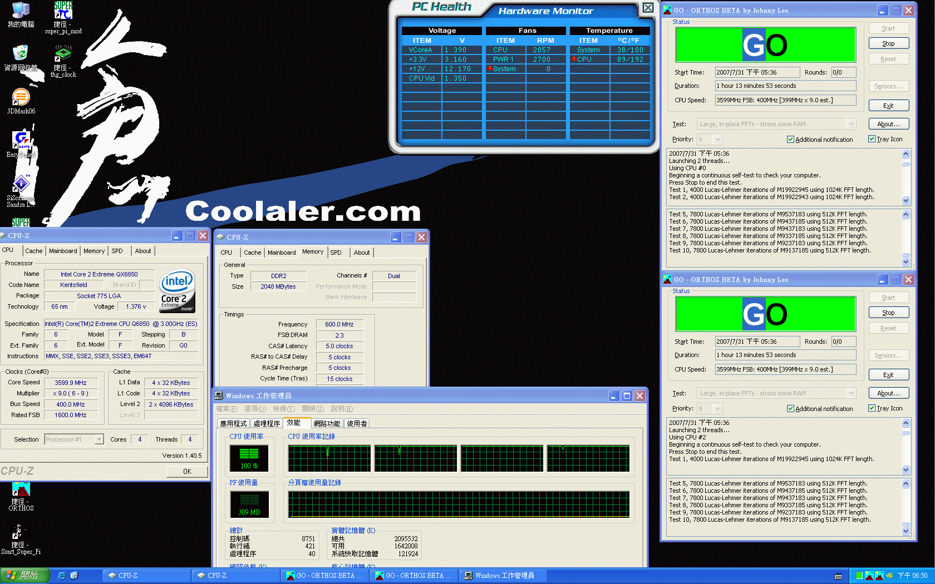Select 處理程序 tab in Task Manager
Image resolution: width=935 pixels, height=584 pixels.
(x=267, y=423)
